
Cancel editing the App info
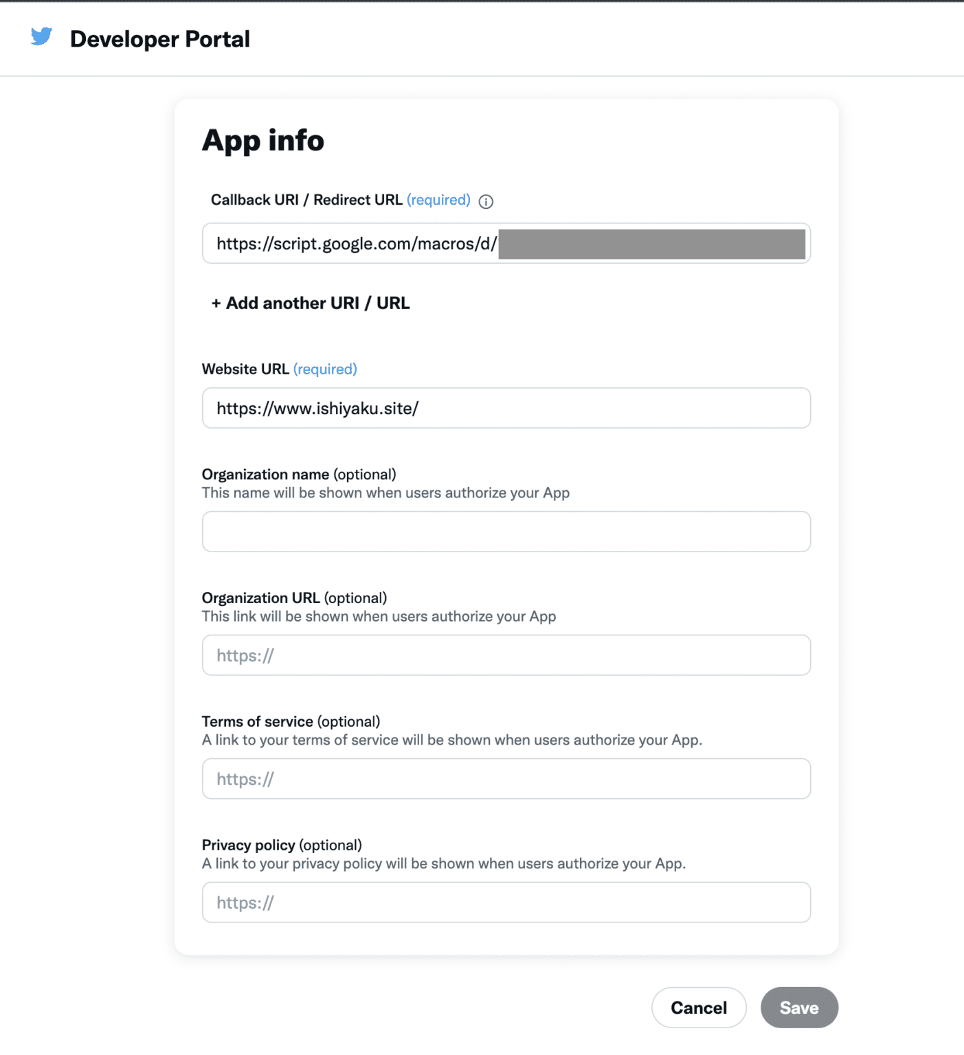[x=698, y=1007]
